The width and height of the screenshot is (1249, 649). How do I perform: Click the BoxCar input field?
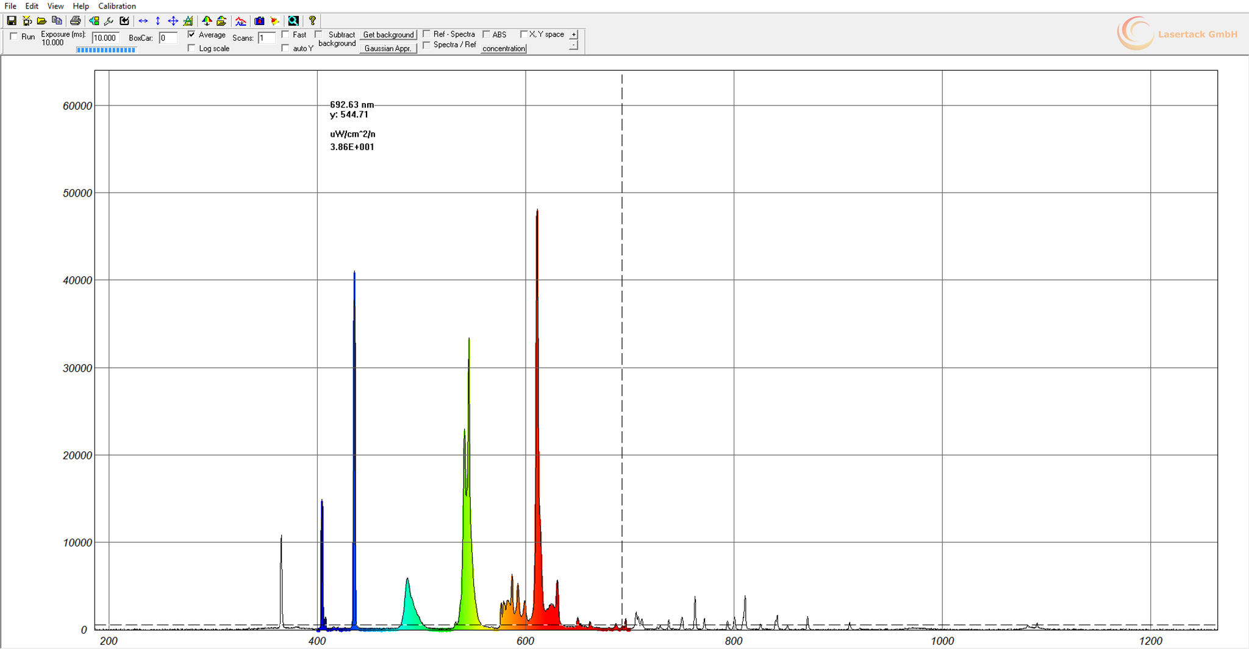tap(168, 38)
